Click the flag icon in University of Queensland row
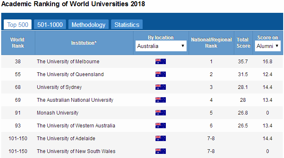Screen dimensions: 284x158 160,74
